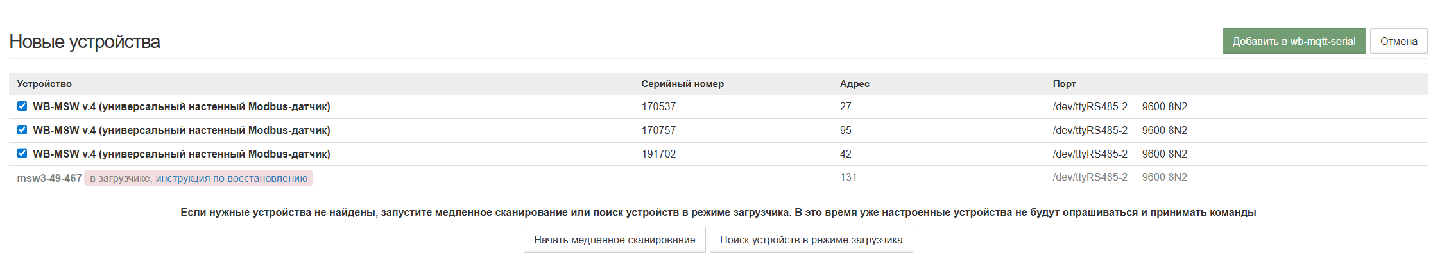Click the "Адрес" column header

click(x=854, y=84)
